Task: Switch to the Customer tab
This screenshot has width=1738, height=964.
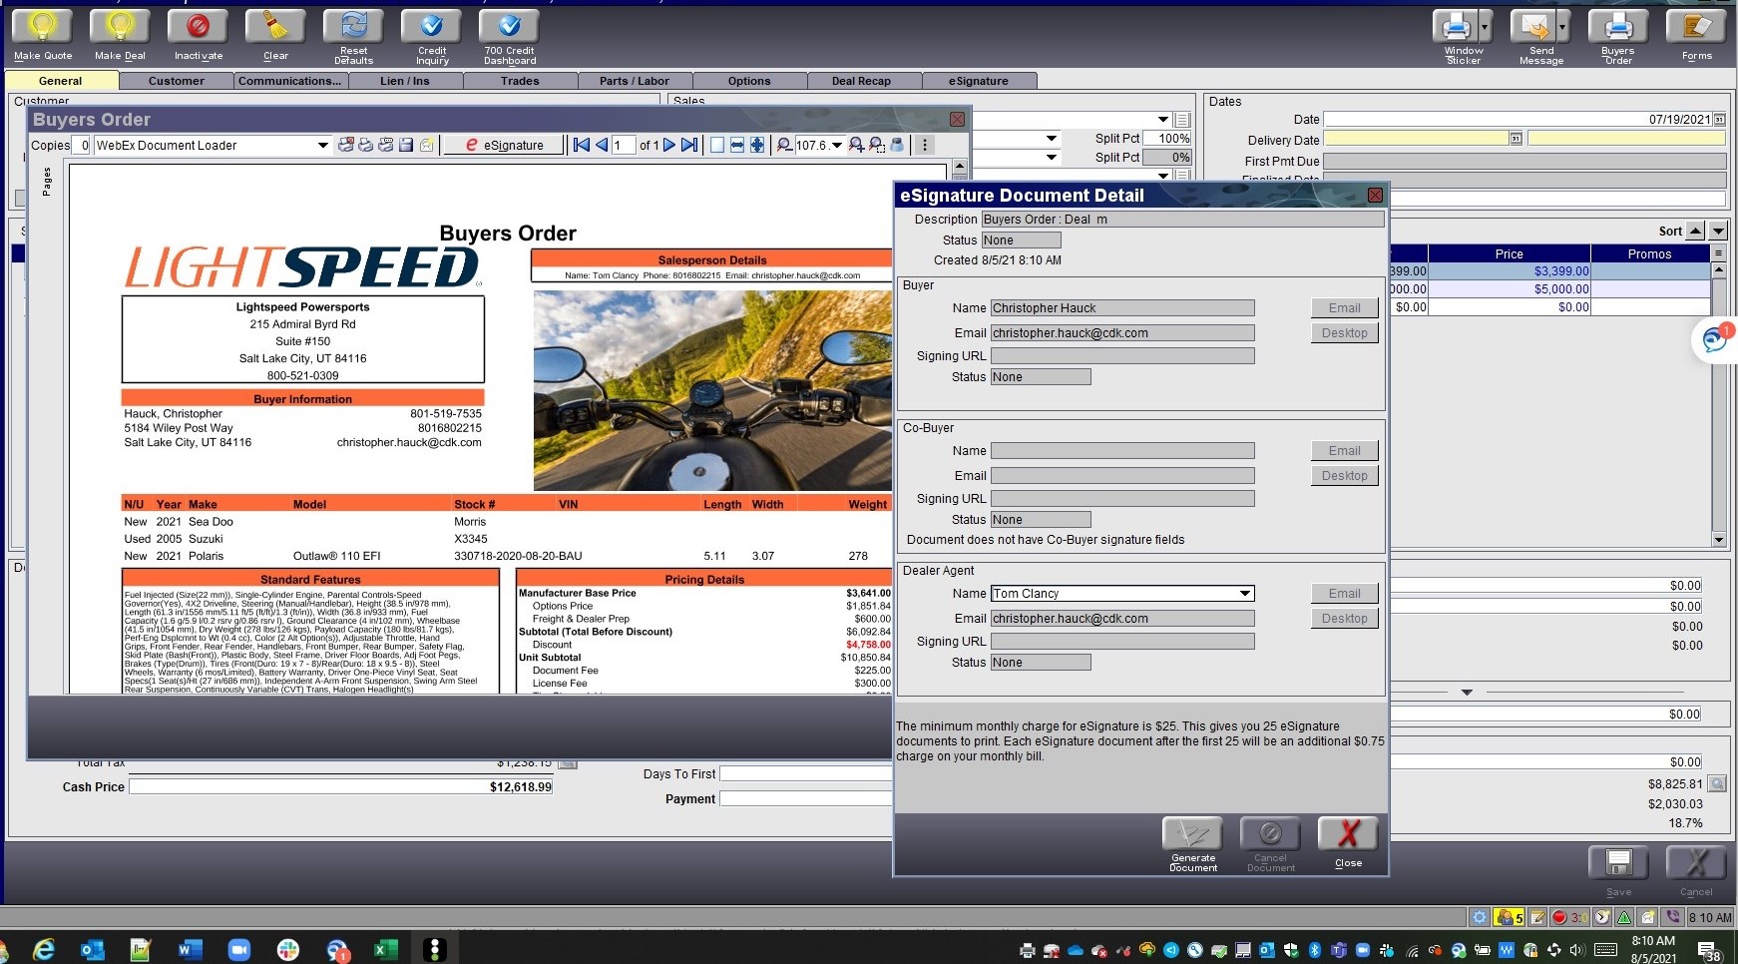Action: click(x=177, y=81)
